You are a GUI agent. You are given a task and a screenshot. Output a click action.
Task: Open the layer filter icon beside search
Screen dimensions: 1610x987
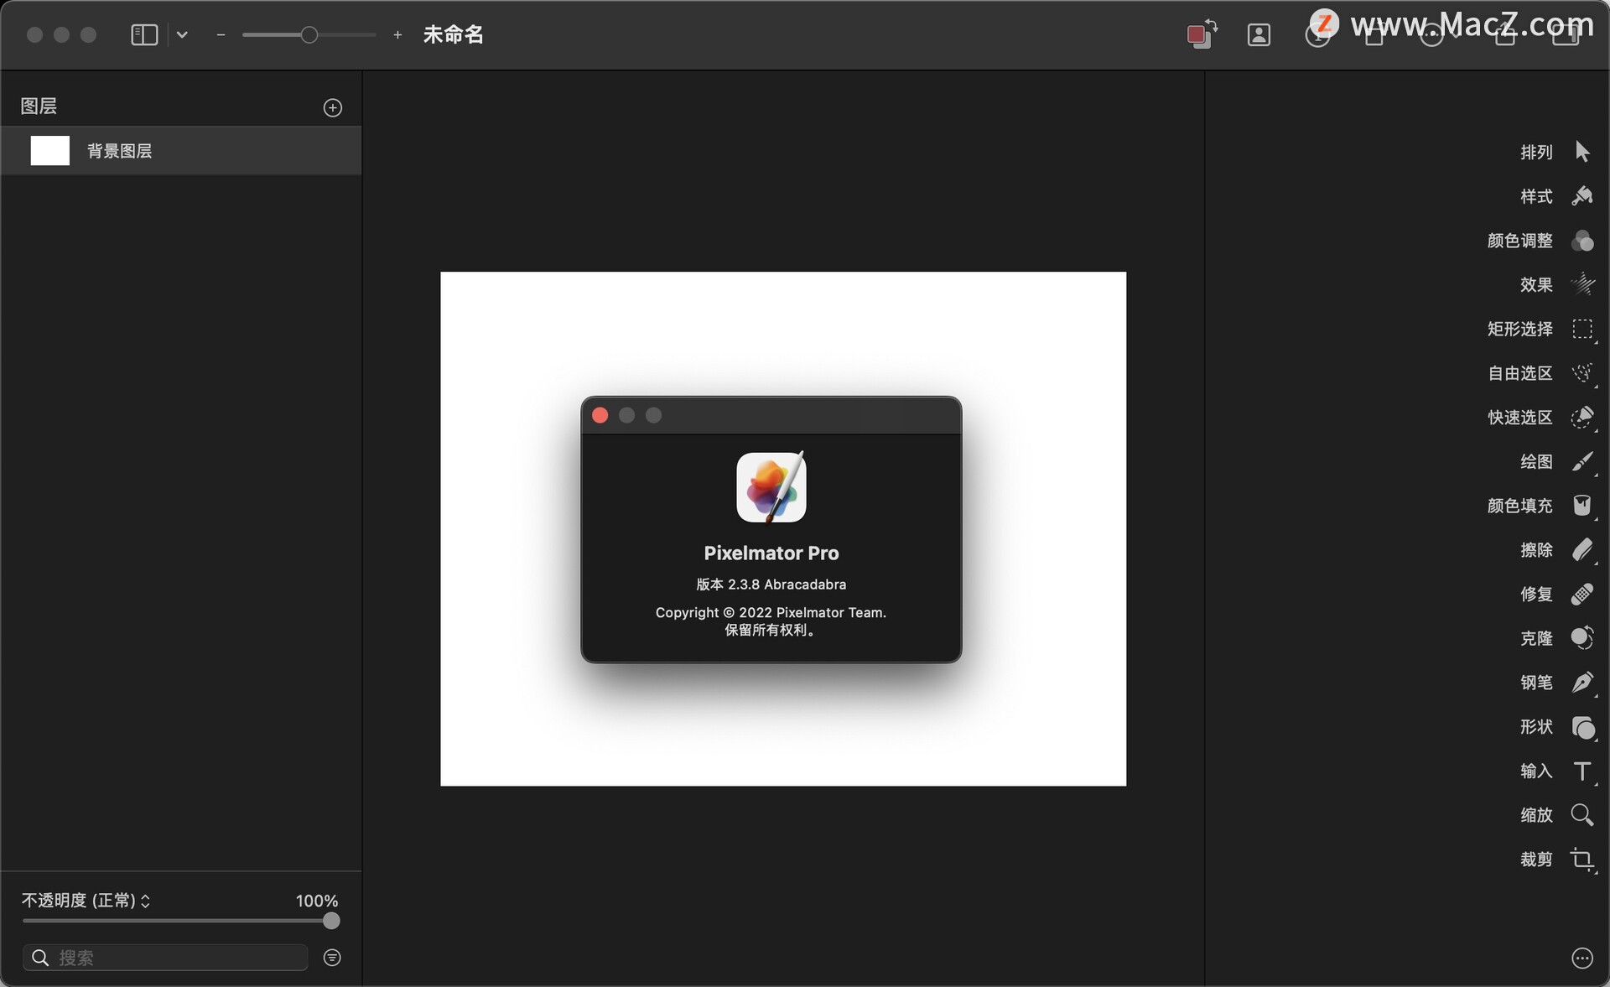[x=332, y=958]
